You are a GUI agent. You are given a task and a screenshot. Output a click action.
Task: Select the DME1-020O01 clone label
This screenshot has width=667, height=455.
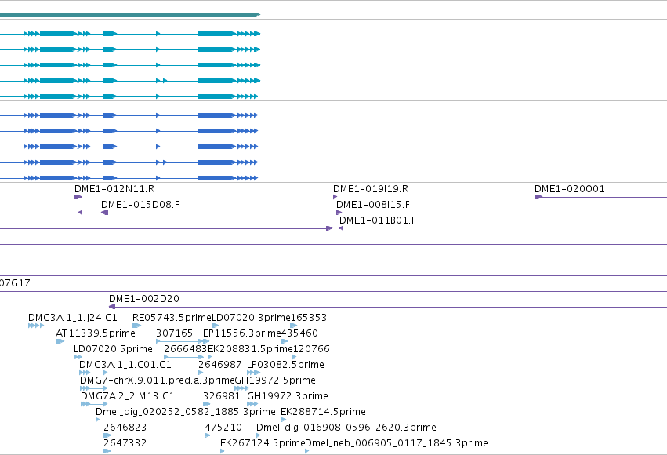click(x=570, y=189)
